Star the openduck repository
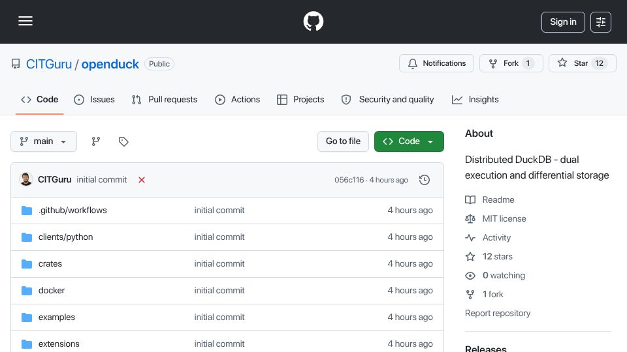 point(582,63)
